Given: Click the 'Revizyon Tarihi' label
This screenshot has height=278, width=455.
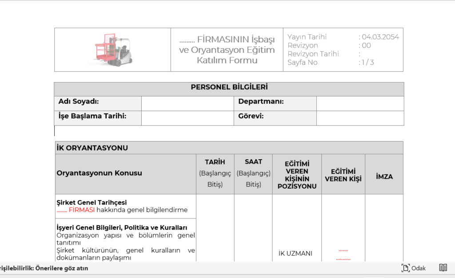Looking at the screenshot, I should coord(313,54).
